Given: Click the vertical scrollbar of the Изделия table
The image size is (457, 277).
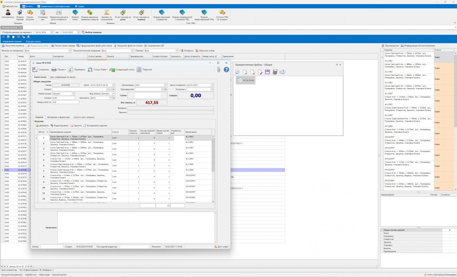Looking at the screenshot, I should tap(213, 169).
